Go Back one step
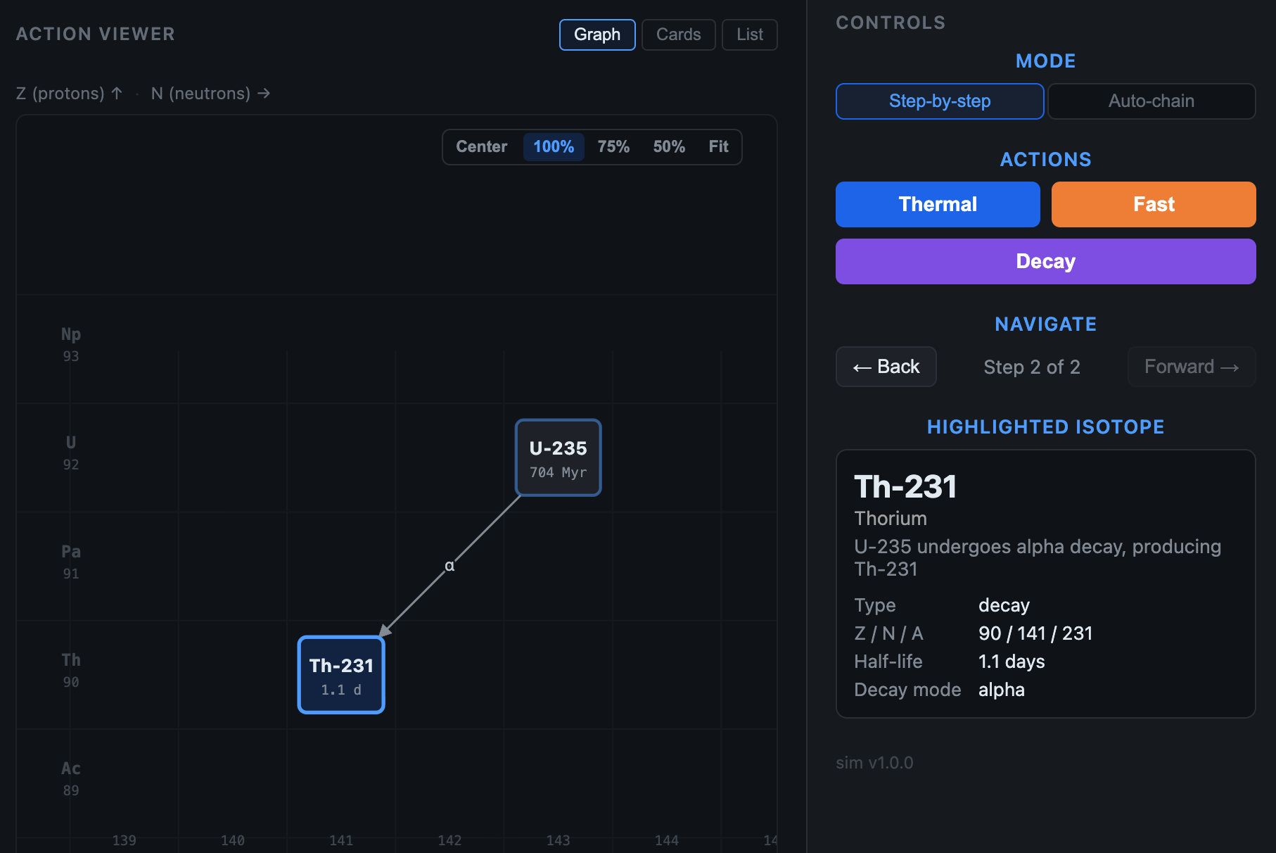 pos(886,367)
